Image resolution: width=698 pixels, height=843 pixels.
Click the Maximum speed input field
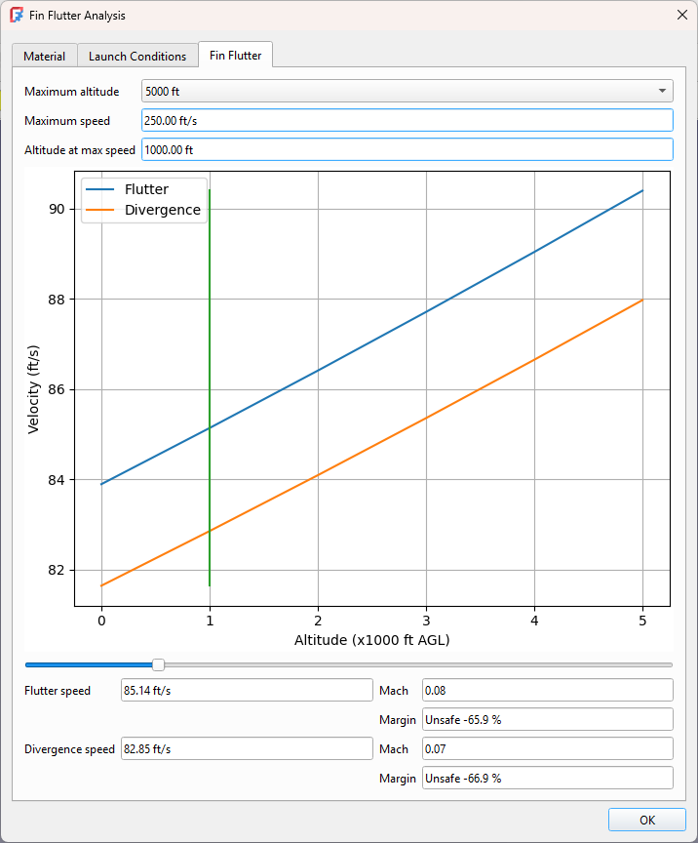(x=407, y=120)
